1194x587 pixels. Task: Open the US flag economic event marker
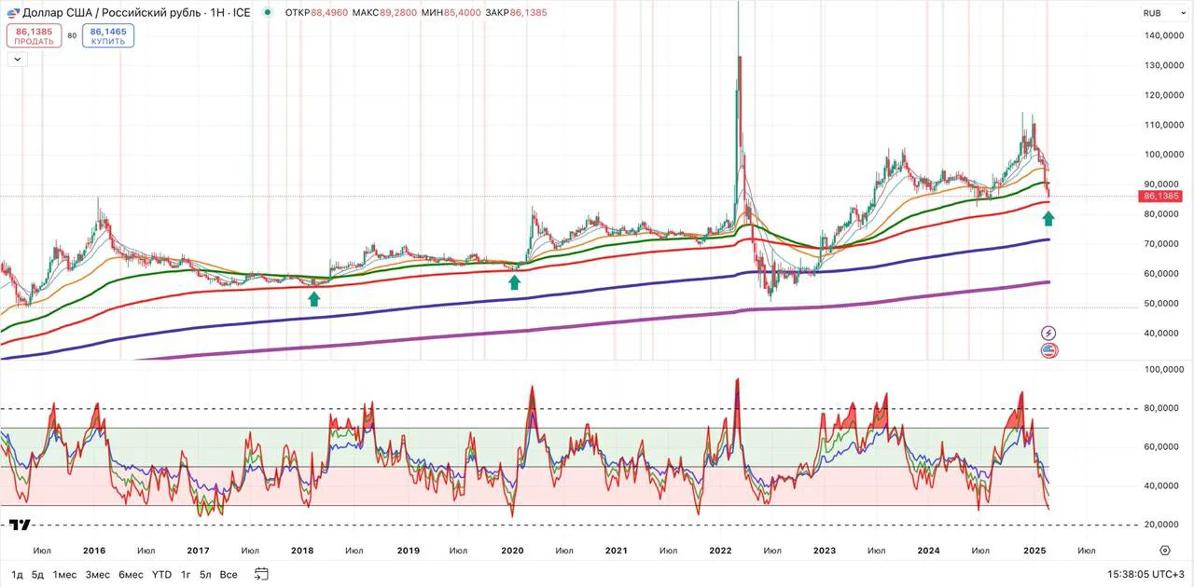[x=1048, y=350]
